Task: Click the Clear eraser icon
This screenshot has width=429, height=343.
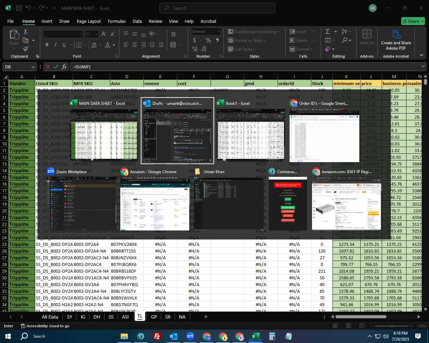Action: [x=328, y=49]
